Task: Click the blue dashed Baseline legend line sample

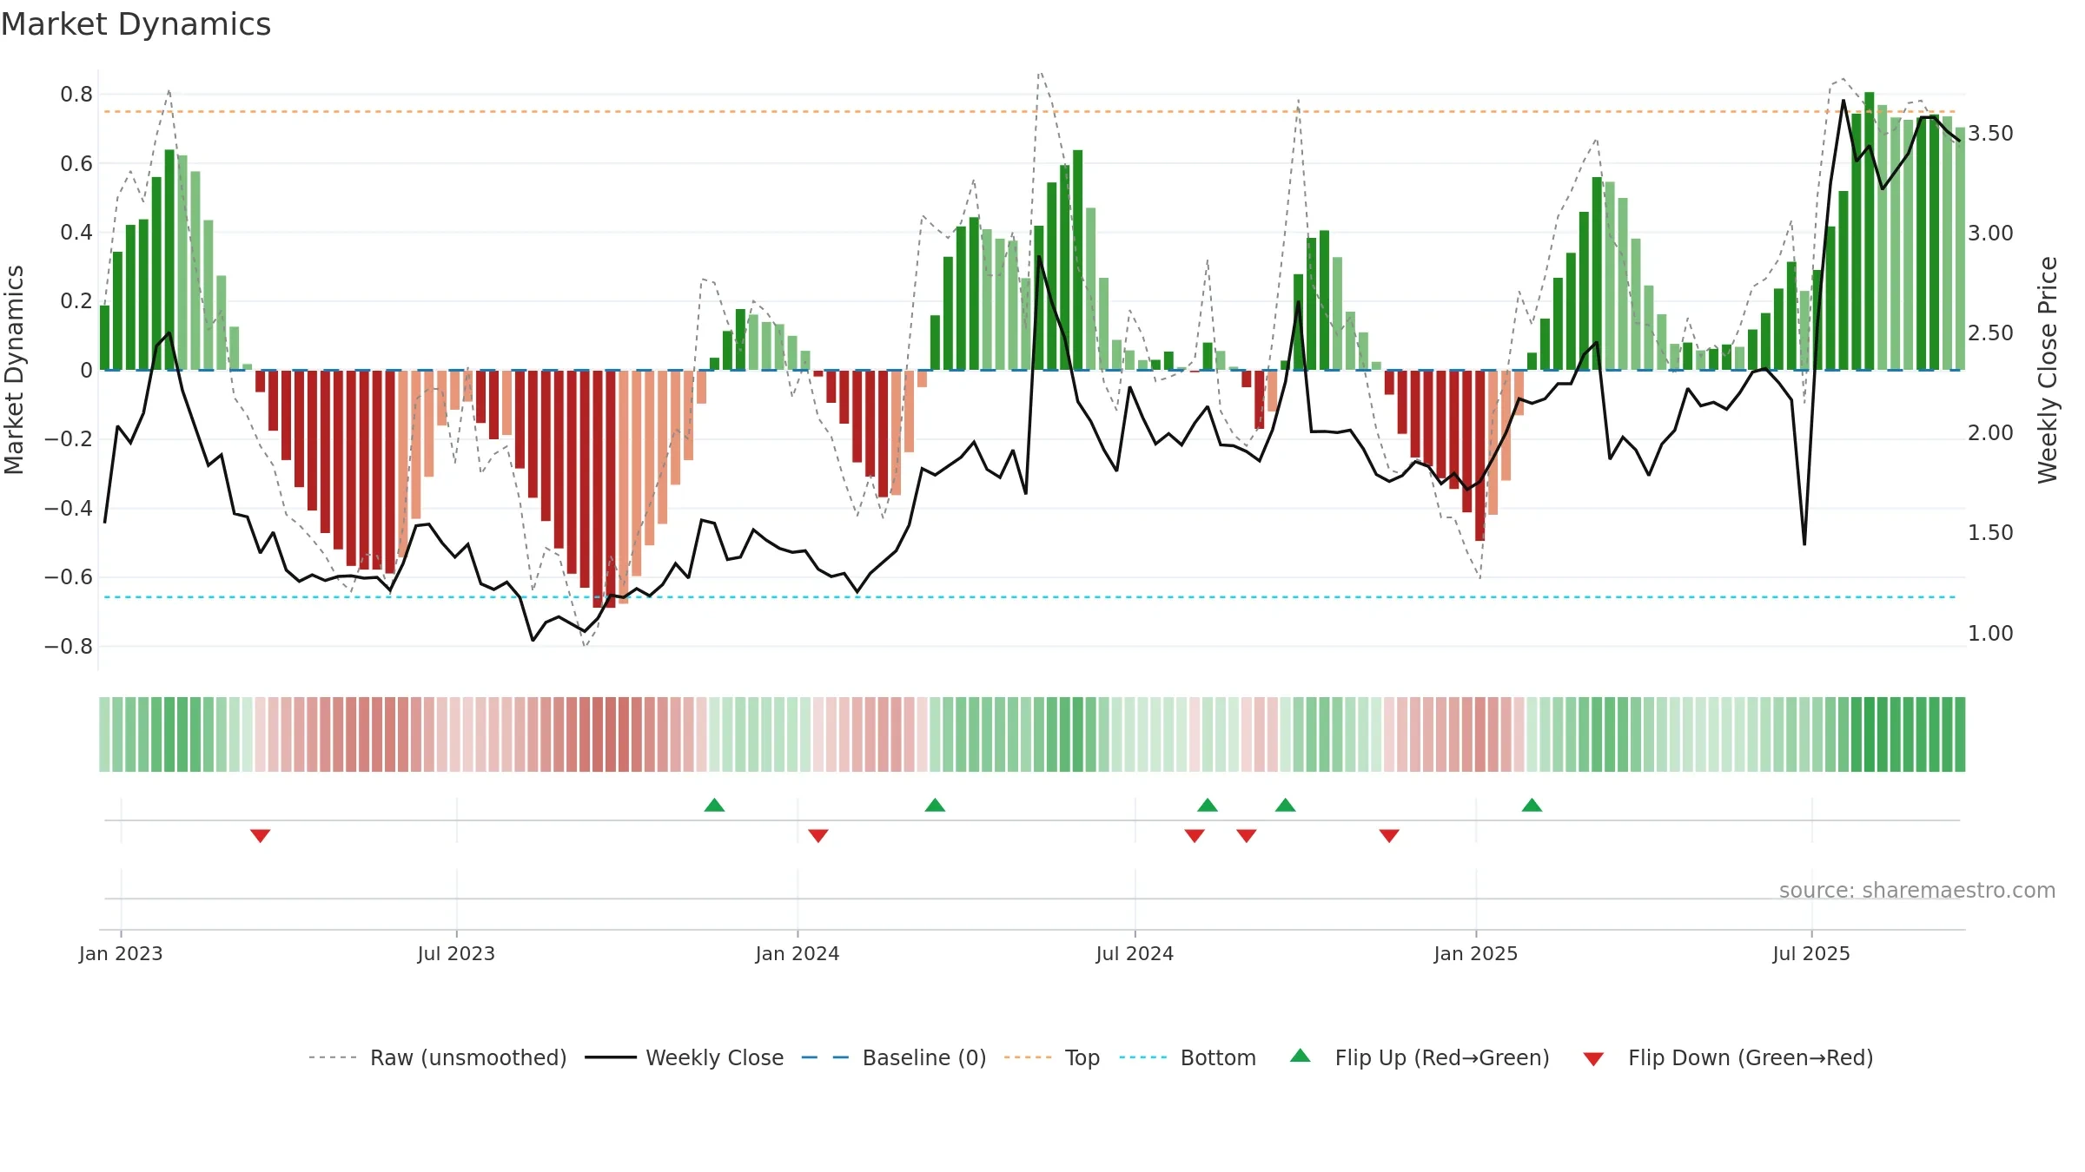Action: pos(825,1057)
